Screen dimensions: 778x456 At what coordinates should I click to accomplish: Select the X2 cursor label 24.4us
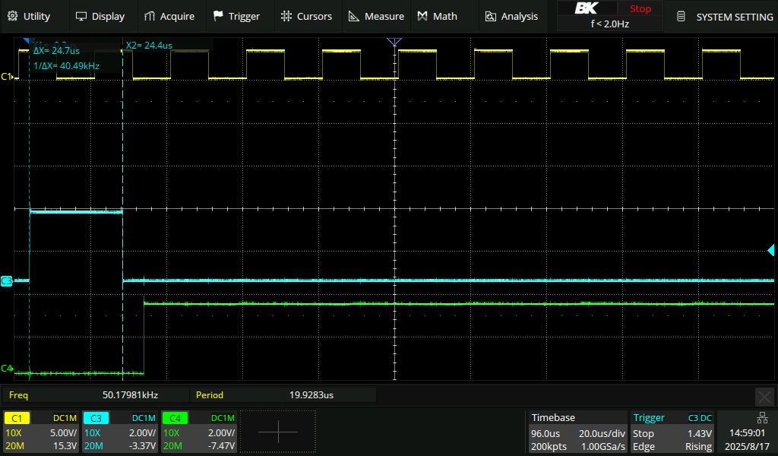(x=149, y=46)
